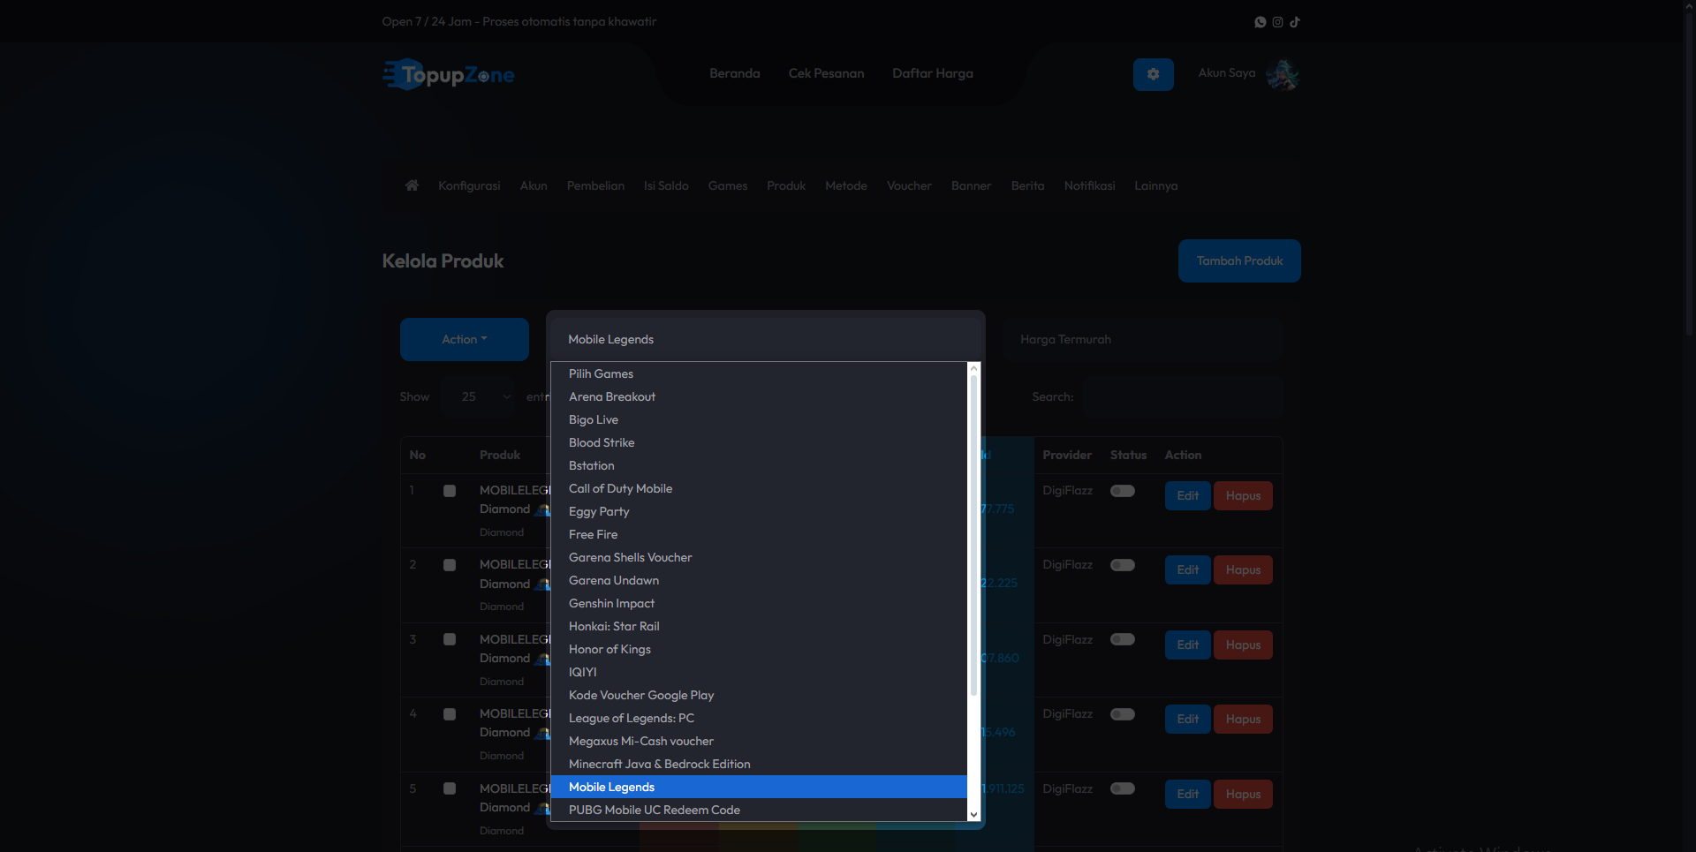The height and width of the screenshot is (852, 1696).
Task: Select Honkai: Star Rail option
Action: [x=759, y=626]
